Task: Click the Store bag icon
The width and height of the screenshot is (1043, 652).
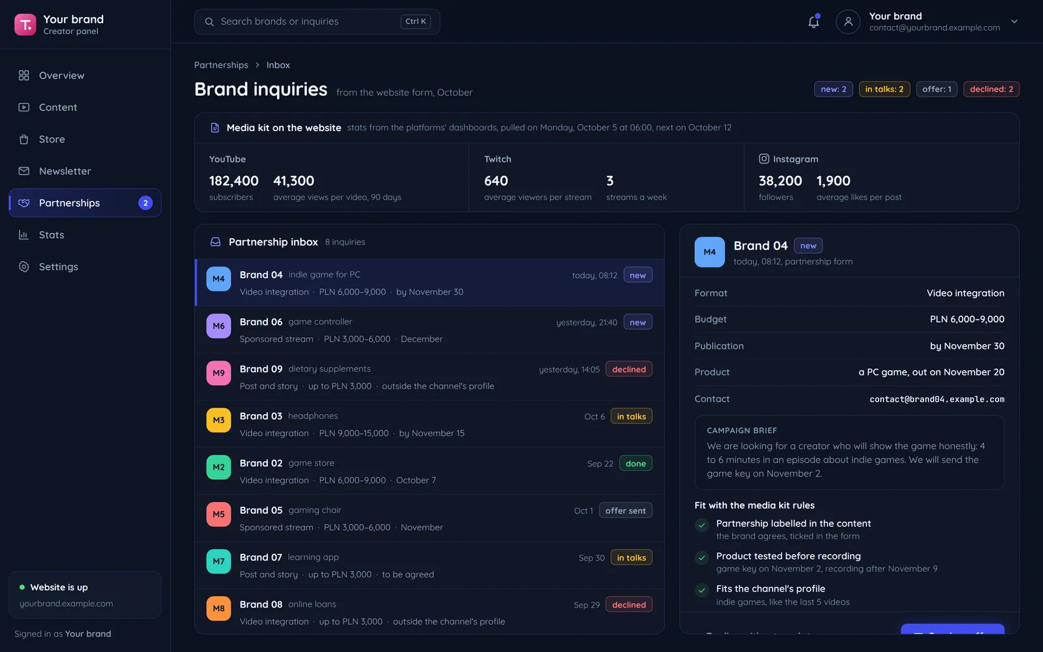Action: (24, 140)
